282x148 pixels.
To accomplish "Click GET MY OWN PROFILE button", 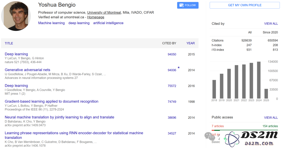I will 245,5.
